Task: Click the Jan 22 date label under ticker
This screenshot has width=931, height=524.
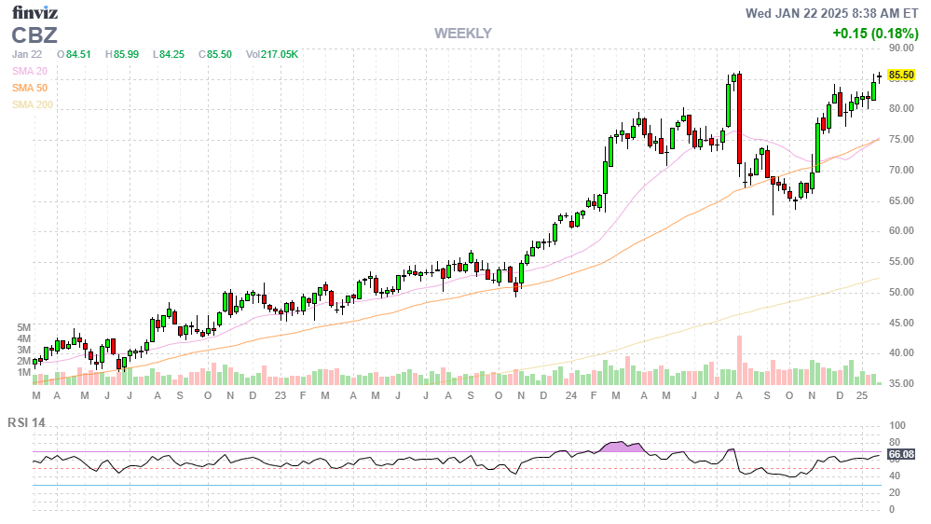Action: click(27, 55)
